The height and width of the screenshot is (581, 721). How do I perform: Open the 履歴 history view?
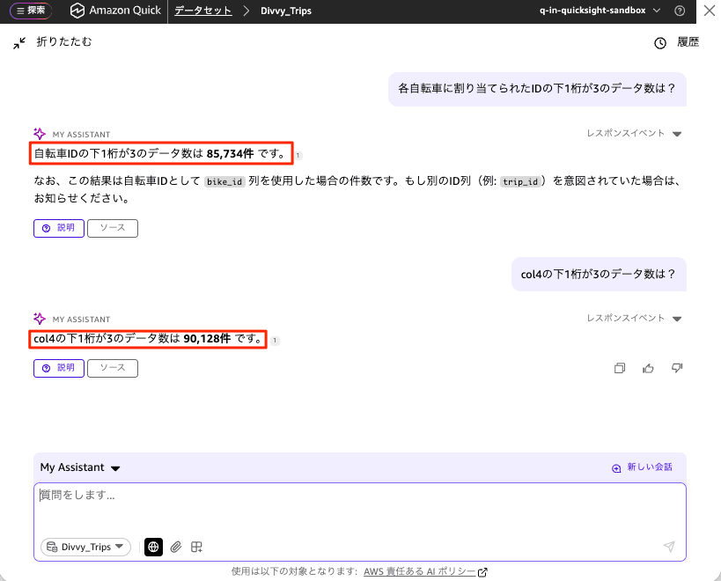coord(688,42)
